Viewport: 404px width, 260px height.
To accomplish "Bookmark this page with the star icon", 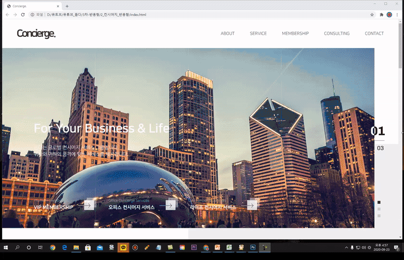I will [x=372, y=15].
